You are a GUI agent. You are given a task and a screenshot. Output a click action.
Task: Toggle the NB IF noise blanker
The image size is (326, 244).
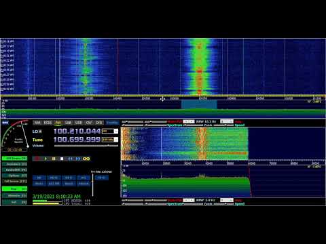(69, 178)
